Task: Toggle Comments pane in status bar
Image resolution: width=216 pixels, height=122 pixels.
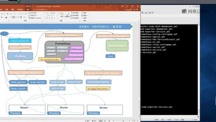Action: [x=94, y=121]
